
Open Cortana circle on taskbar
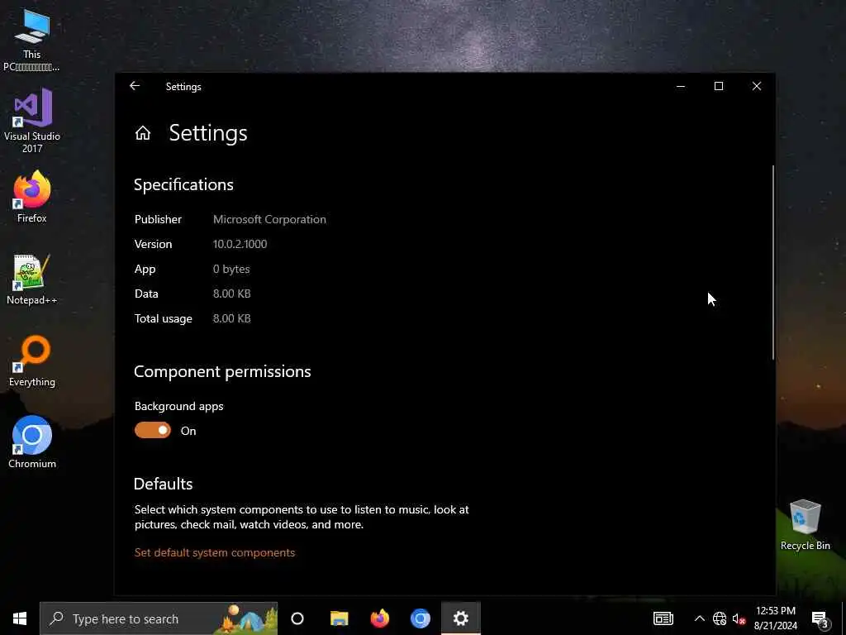[297, 618]
